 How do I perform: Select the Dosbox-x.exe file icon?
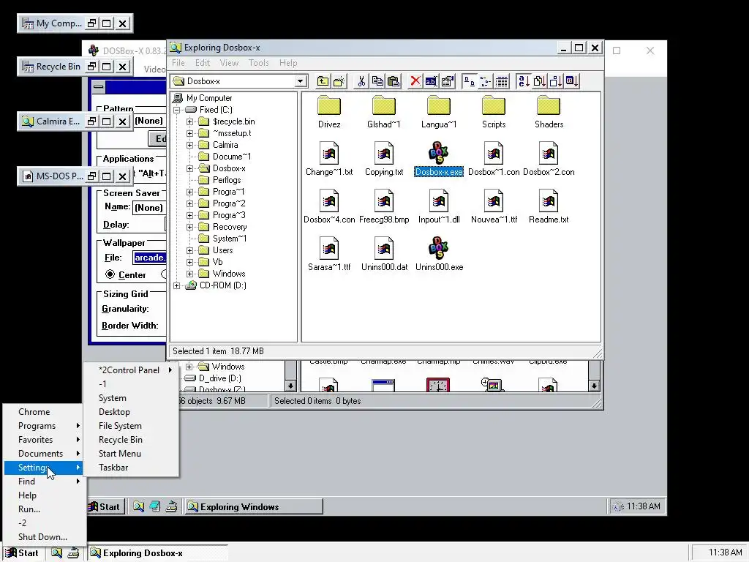click(x=439, y=153)
